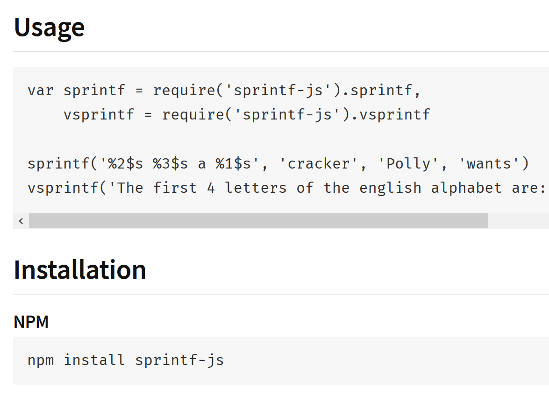Screen dimensions: 549x394
Task: Click the 'vsprintf' variable name on line two
Action: pos(99,114)
